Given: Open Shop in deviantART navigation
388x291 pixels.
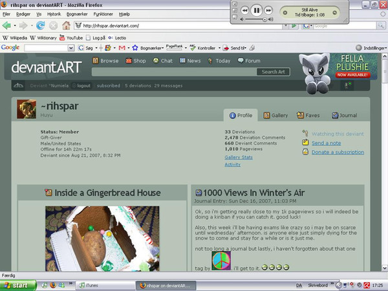Looking at the screenshot, I should (136, 61).
